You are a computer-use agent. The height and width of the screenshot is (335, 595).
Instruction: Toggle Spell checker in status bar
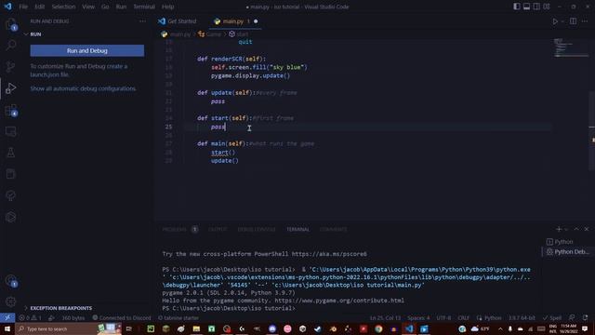552,317
